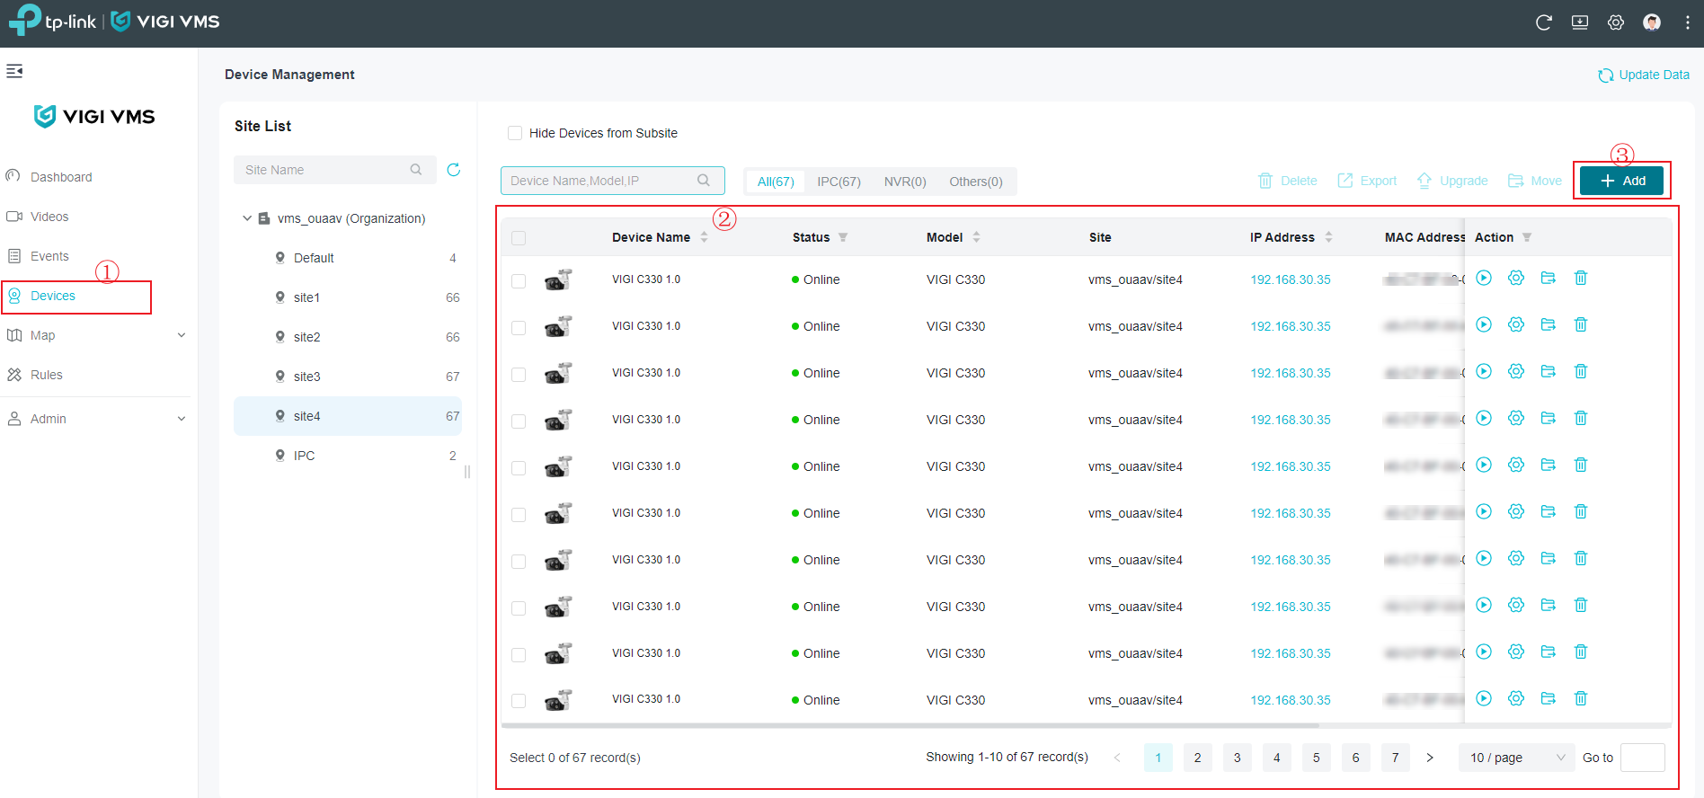Move the first row device to another site

[1549, 279]
